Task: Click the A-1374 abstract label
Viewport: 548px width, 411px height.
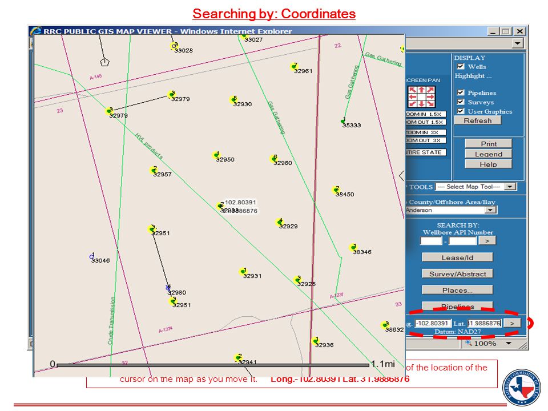Action: click(x=166, y=329)
